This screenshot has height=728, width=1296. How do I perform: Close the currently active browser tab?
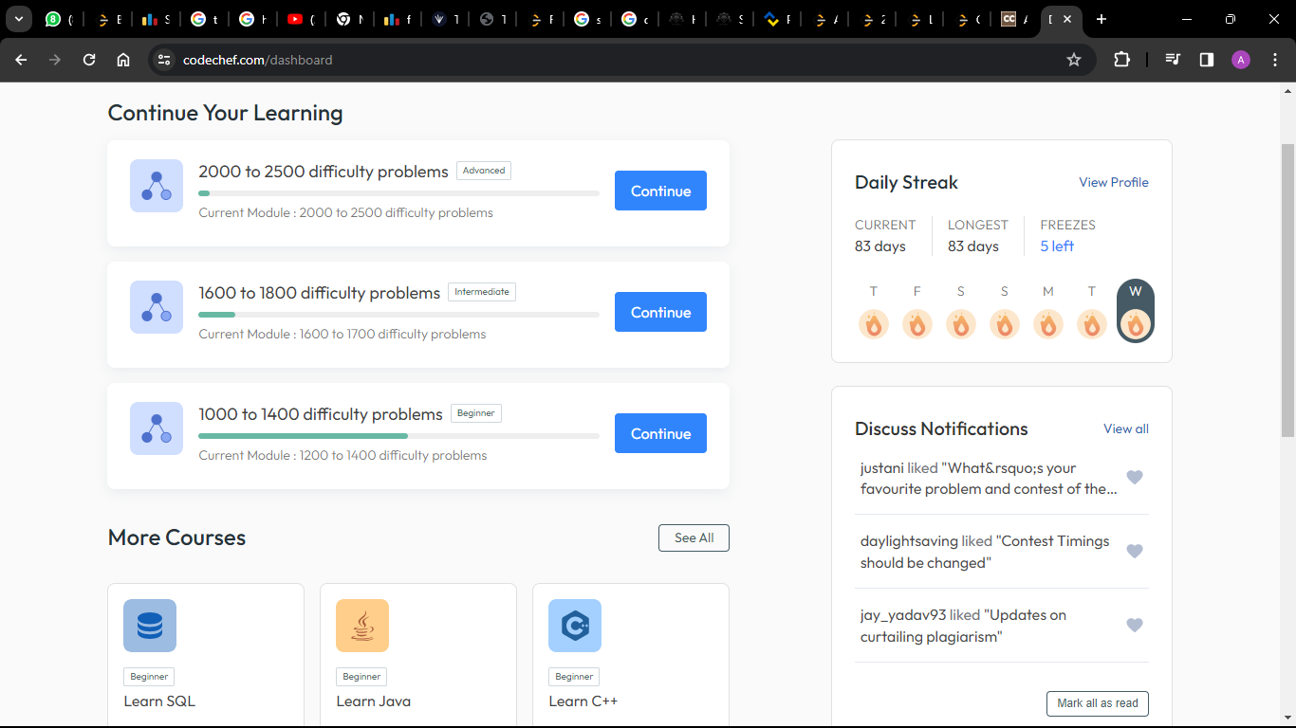tap(1068, 19)
